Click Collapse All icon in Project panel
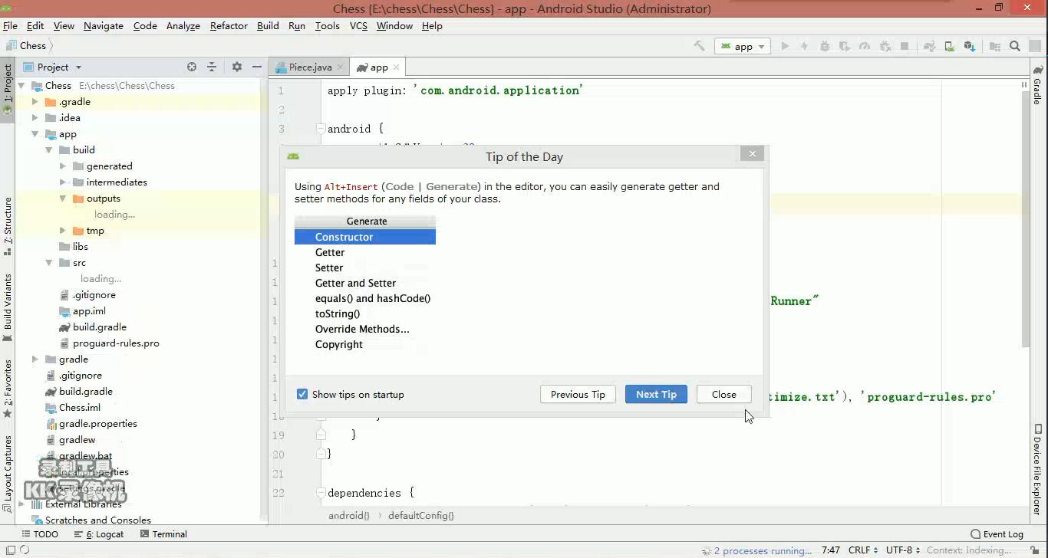The image size is (1048, 558). [212, 67]
